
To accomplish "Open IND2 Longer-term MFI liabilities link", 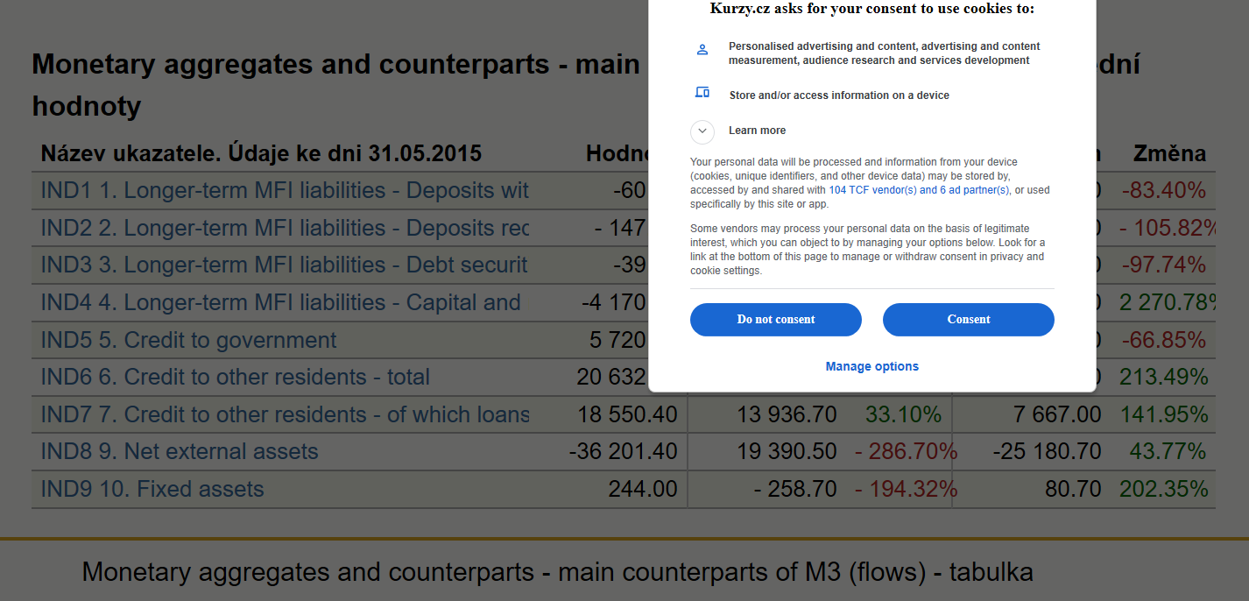I will pos(285,228).
